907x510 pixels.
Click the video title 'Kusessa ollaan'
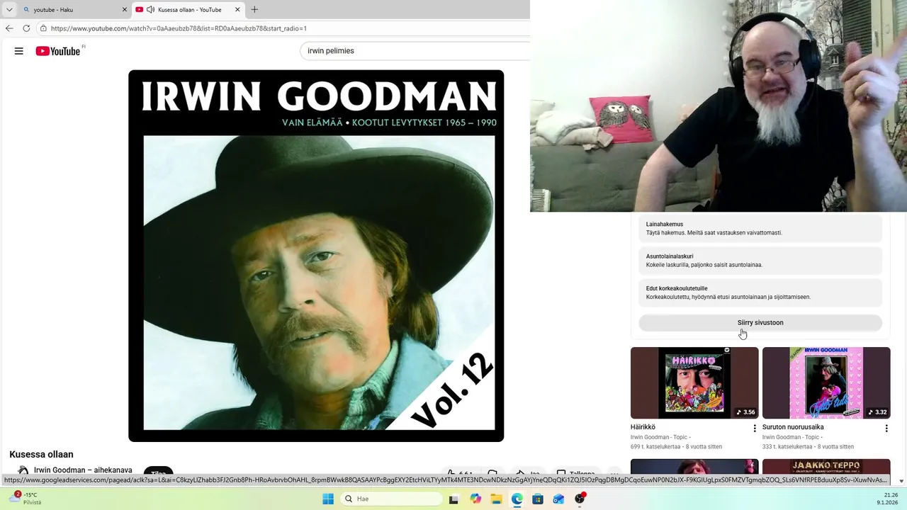[41, 455]
